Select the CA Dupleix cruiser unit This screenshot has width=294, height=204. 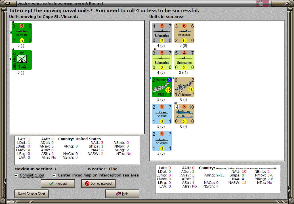tap(162, 141)
